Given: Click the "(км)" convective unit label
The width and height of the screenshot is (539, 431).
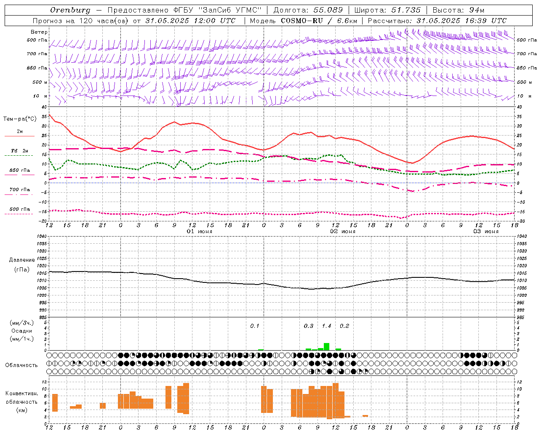Looking at the screenshot, I should (x=21, y=410).
